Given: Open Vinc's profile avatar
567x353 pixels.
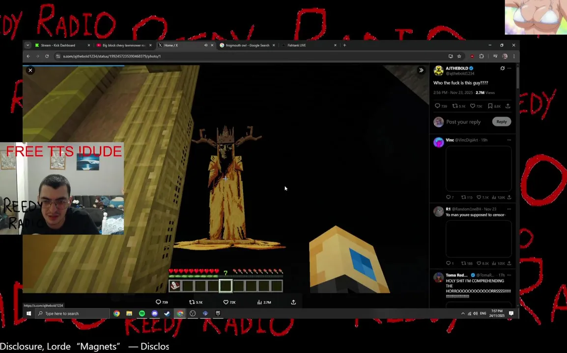Looking at the screenshot, I should coord(439,143).
